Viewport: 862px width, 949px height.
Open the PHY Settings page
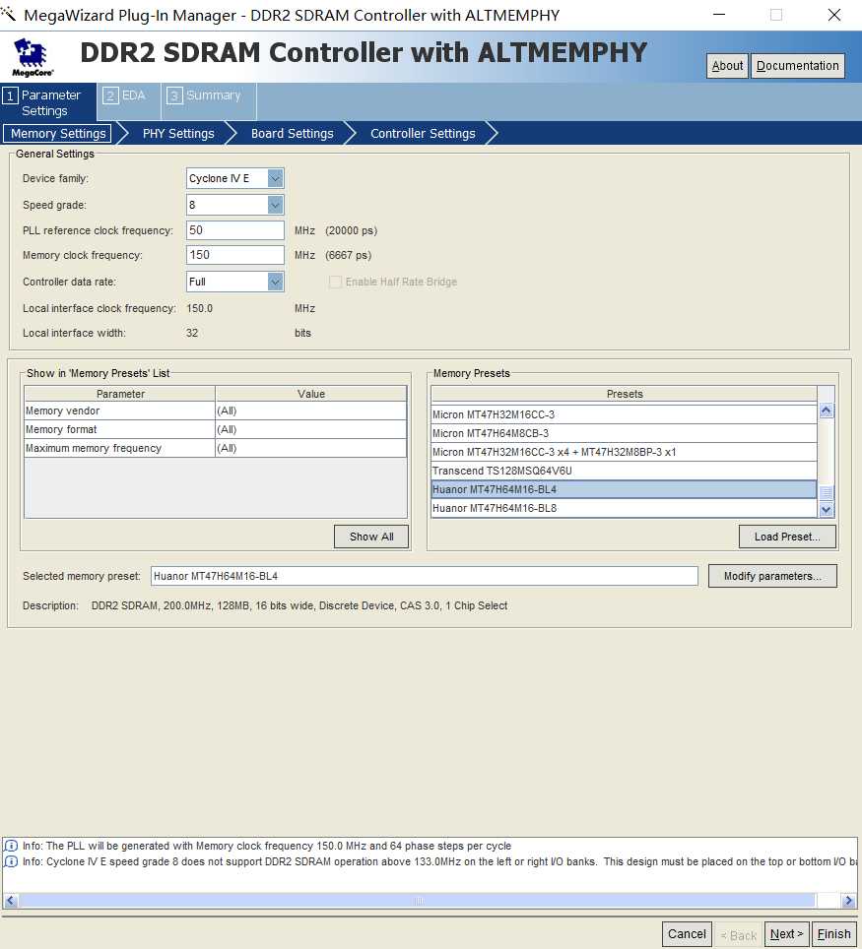click(178, 133)
